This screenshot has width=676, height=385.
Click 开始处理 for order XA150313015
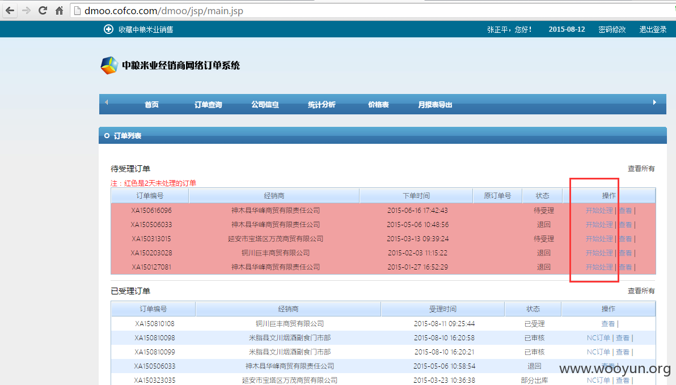point(599,238)
